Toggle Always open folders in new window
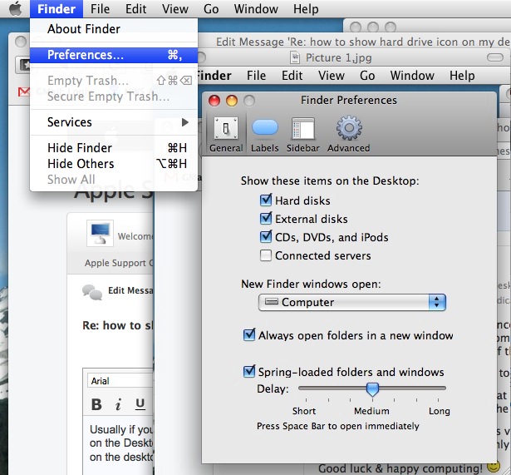Screen dimensions: 511x475 point(249,335)
